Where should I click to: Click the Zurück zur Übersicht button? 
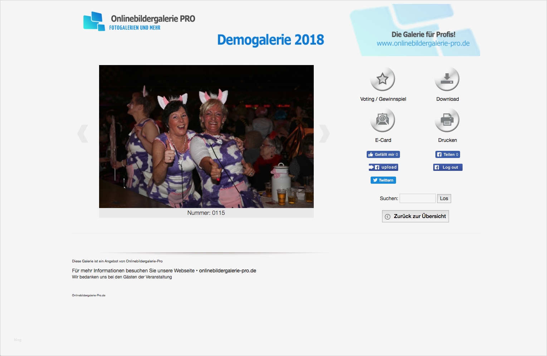tap(415, 216)
